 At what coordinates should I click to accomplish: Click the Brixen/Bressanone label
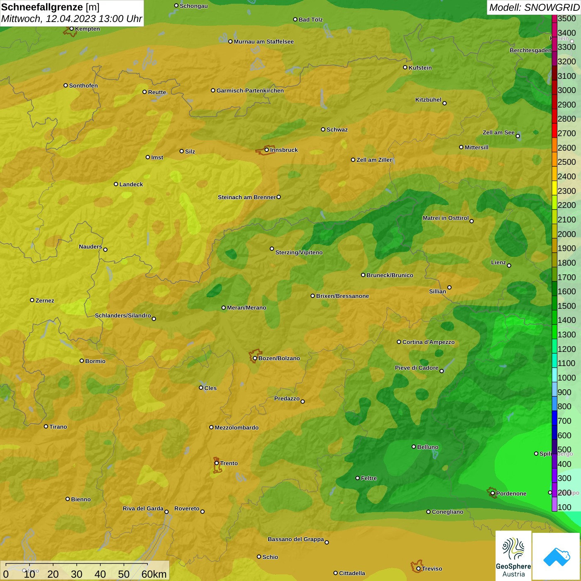(342, 296)
